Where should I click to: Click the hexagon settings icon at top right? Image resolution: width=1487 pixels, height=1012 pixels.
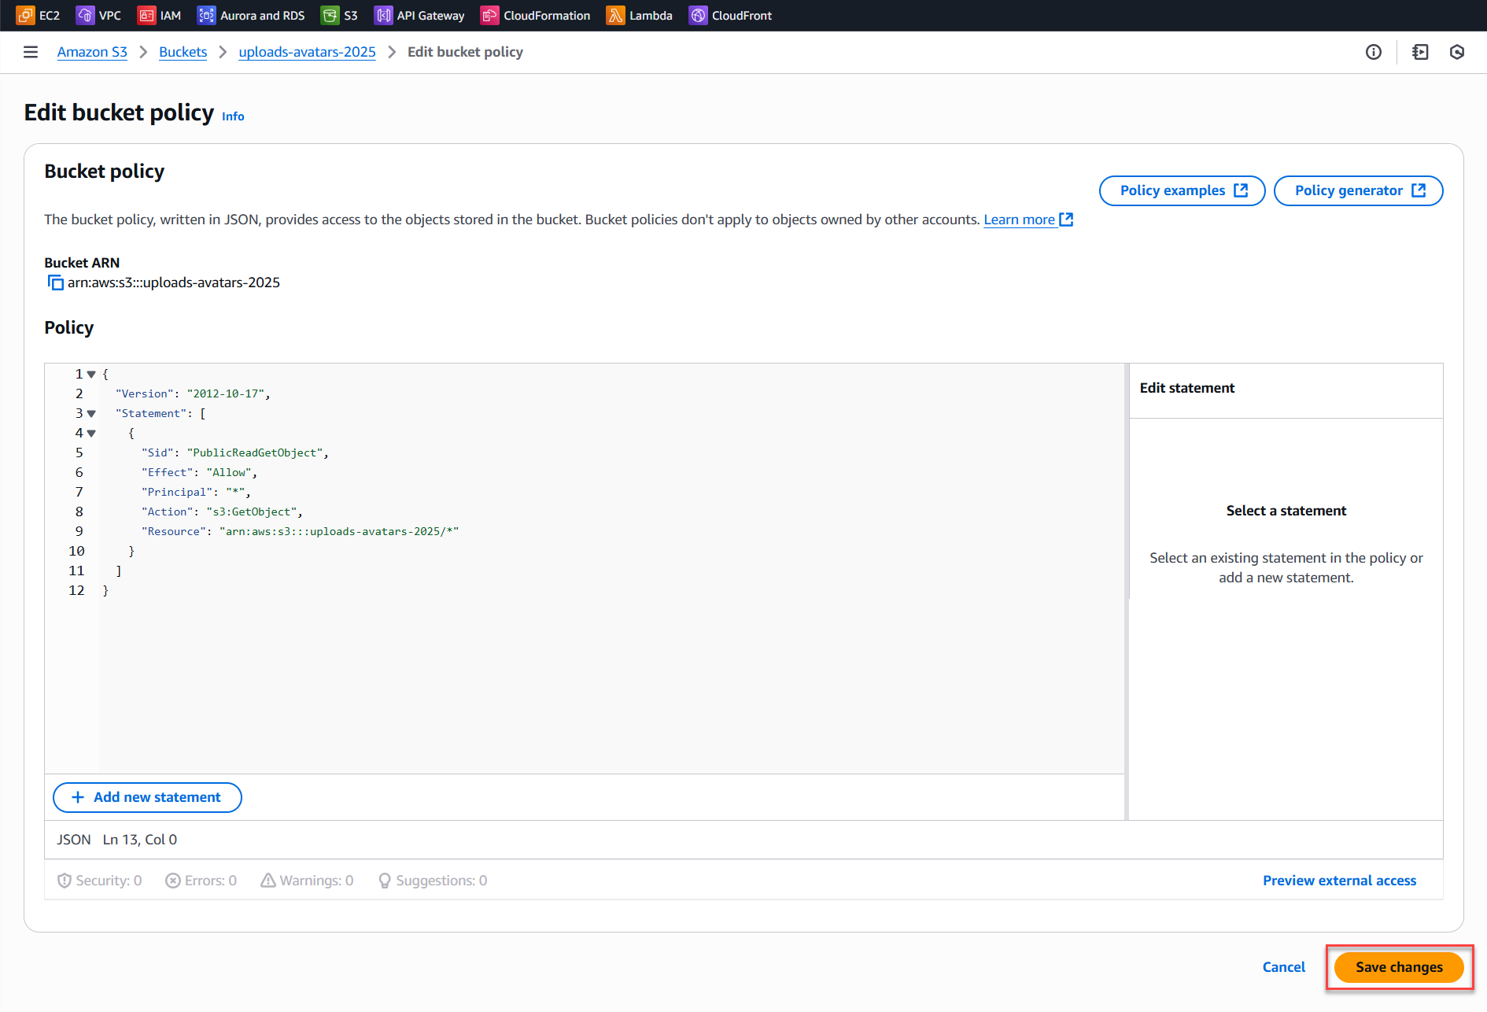point(1457,52)
